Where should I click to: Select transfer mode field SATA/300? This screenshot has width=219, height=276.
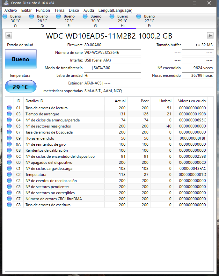[x=112, y=68]
